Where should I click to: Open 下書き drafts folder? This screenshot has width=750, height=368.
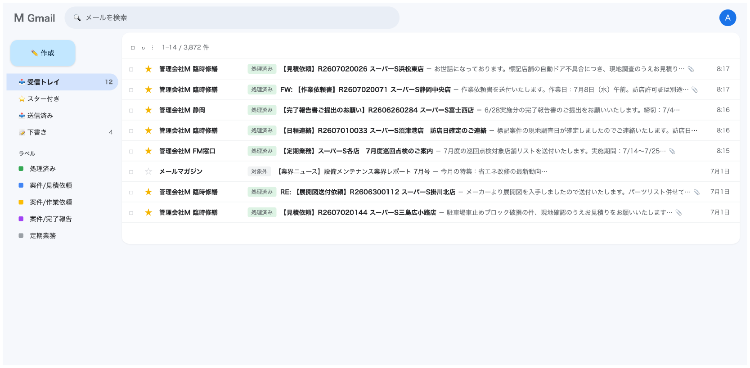pos(63,132)
